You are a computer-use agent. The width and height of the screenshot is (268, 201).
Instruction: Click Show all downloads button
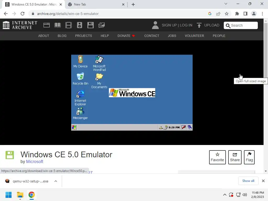coord(248,181)
